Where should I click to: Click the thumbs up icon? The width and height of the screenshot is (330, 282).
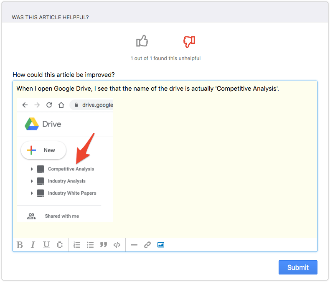pyautogui.click(x=142, y=41)
